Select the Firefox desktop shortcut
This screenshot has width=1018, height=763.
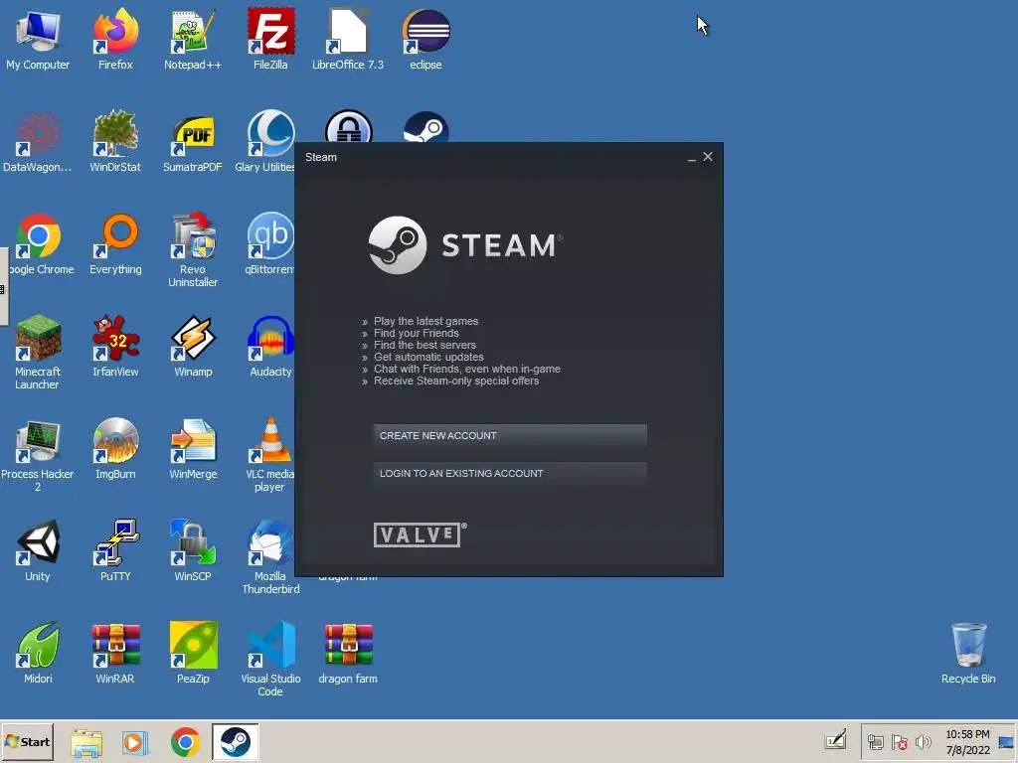[x=115, y=39]
